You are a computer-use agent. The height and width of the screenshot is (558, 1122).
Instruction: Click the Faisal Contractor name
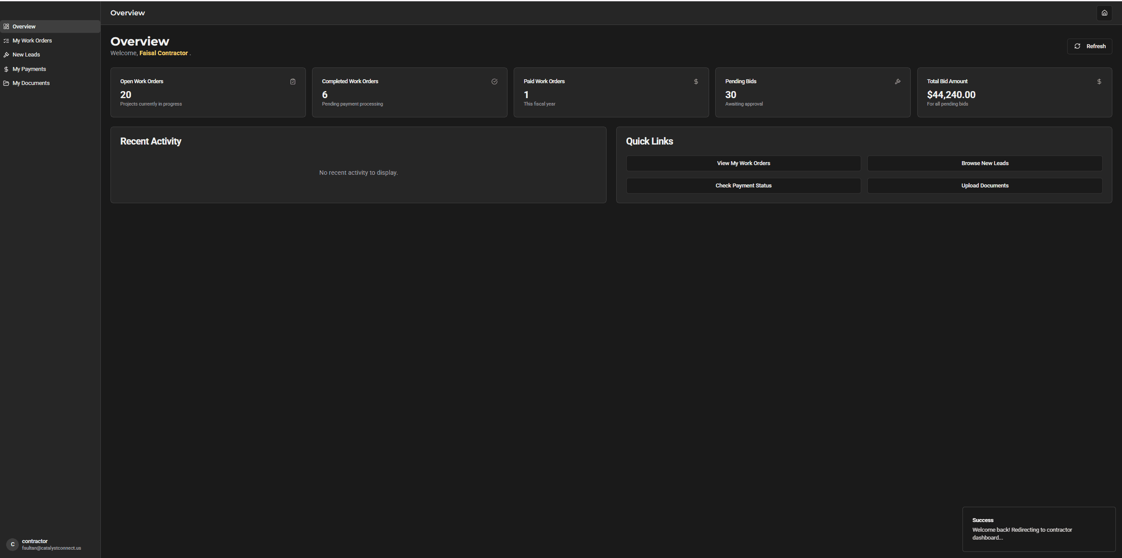pyautogui.click(x=163, y=53)
